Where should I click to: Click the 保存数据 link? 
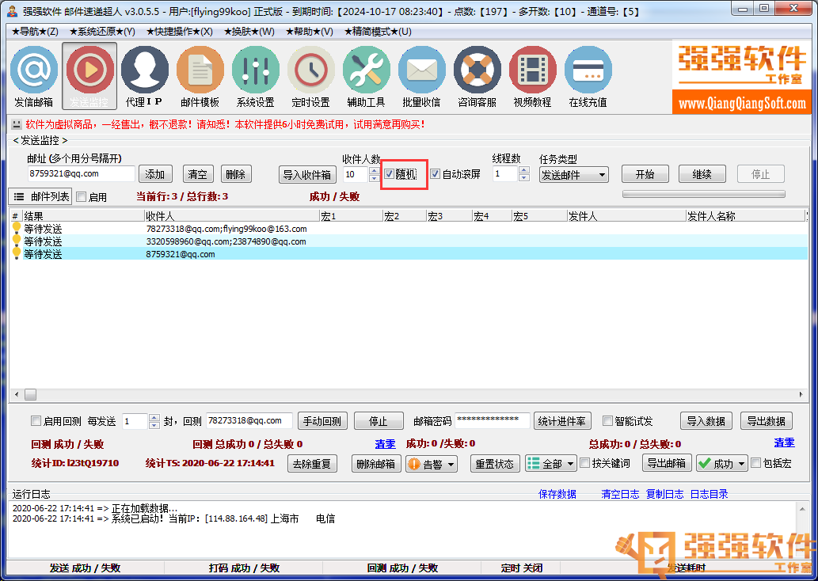557,494
